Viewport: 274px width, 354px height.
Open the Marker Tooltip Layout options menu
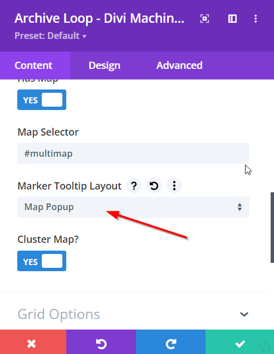coord(174,186)
